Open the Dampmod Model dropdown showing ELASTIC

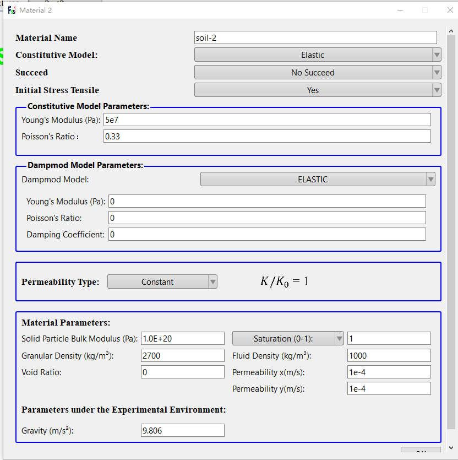pos(318,179)
